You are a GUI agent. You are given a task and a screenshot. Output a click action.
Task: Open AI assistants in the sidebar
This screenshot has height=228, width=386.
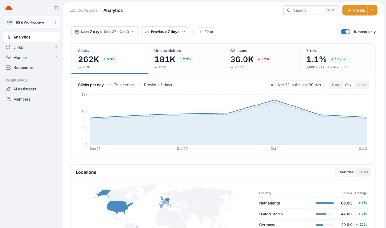click(32, 89)
